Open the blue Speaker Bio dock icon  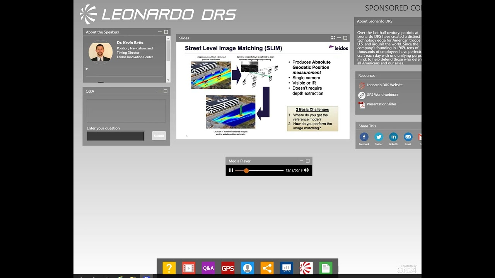click(247, 268)
